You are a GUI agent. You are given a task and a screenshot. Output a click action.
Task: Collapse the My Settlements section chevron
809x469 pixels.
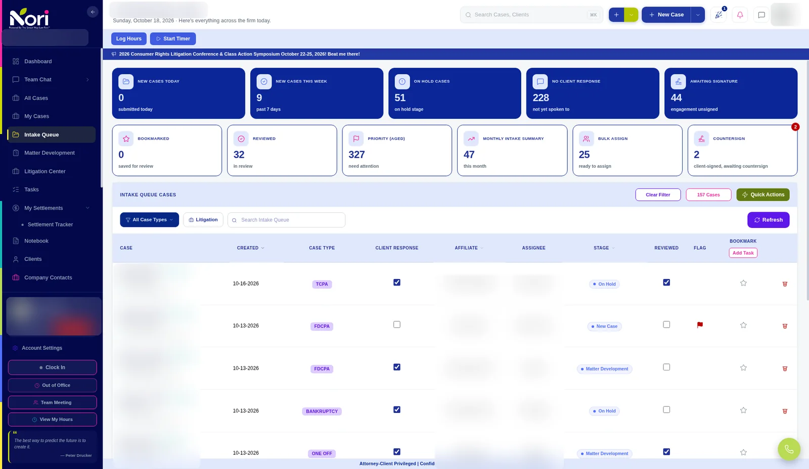click(x=87, y=208)
